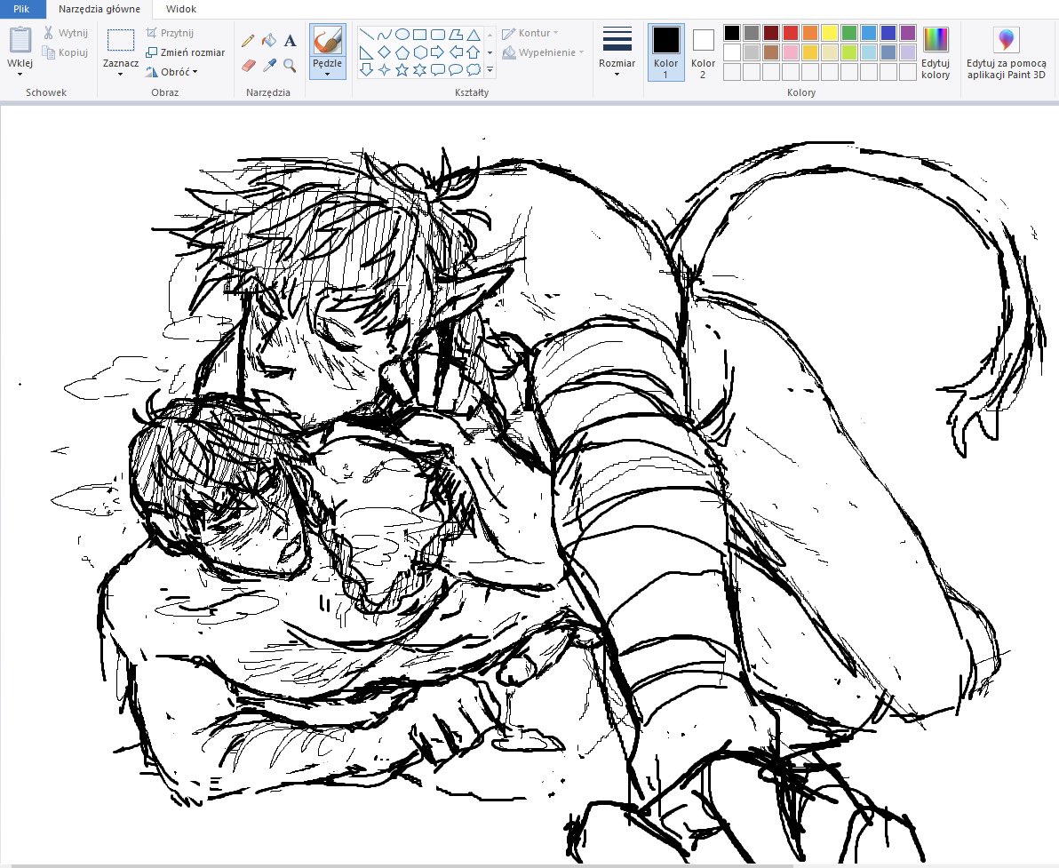
Task: Choose the six-point star shape
Action: tap(419, 69)
